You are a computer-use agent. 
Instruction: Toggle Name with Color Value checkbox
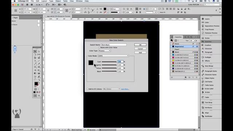tap(99, 48)
